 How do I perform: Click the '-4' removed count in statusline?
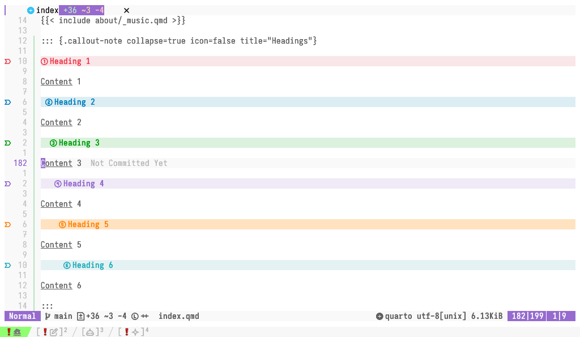coord(122,316)
